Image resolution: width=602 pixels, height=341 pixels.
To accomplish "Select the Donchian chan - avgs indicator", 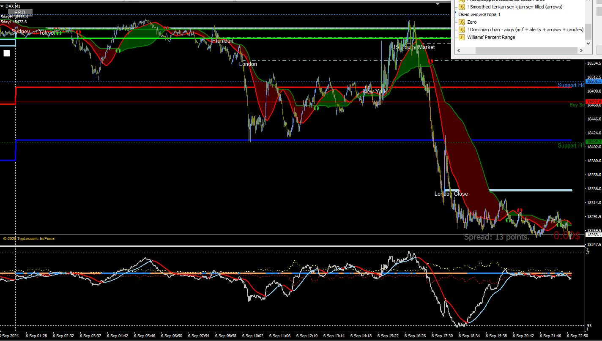I will (525, 30).
